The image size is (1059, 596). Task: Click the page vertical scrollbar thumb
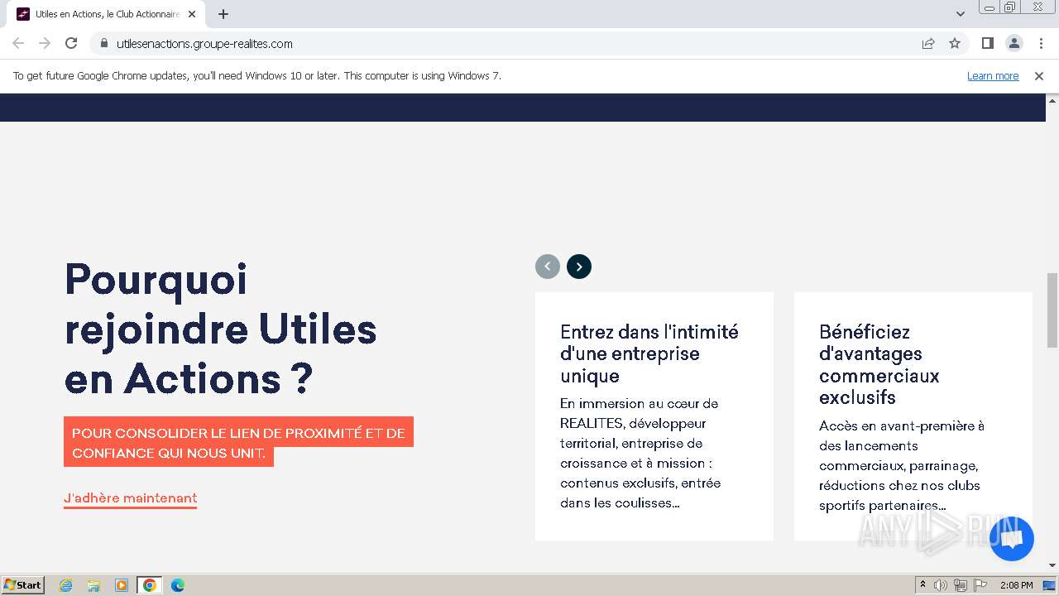tap(1052, 310)
